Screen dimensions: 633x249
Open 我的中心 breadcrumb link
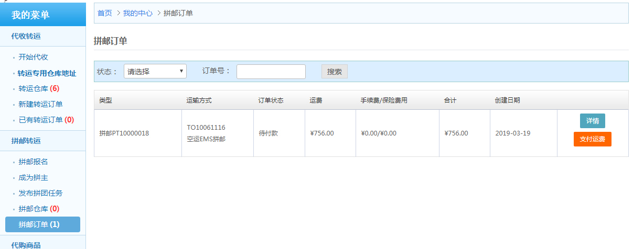point(137,13)
